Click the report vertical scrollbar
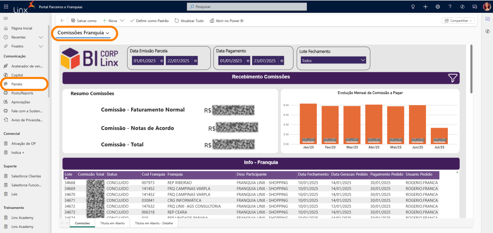Viewport: 493px width, 233px height. (x=471, y=69)
